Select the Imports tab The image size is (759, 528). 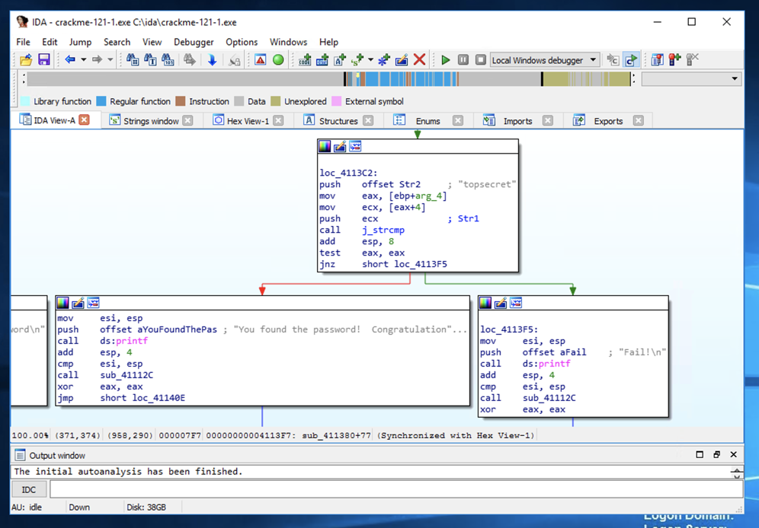[x=517, y=121]
